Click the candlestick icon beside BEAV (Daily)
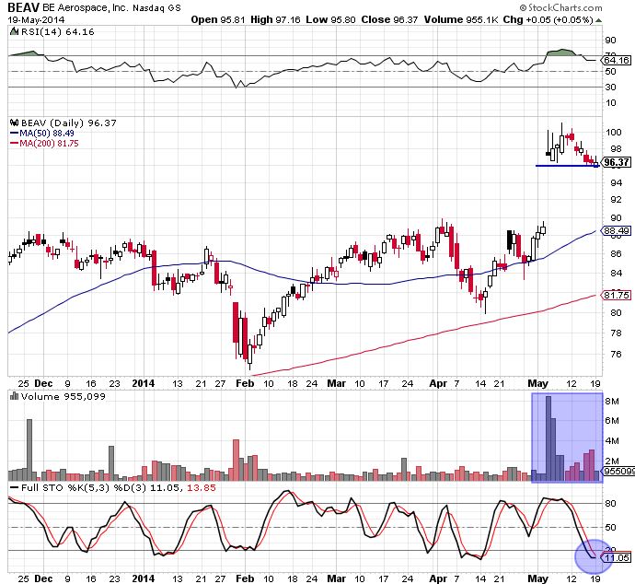The image size is (635, 584). pyautogui.click(x=14, y=123)
